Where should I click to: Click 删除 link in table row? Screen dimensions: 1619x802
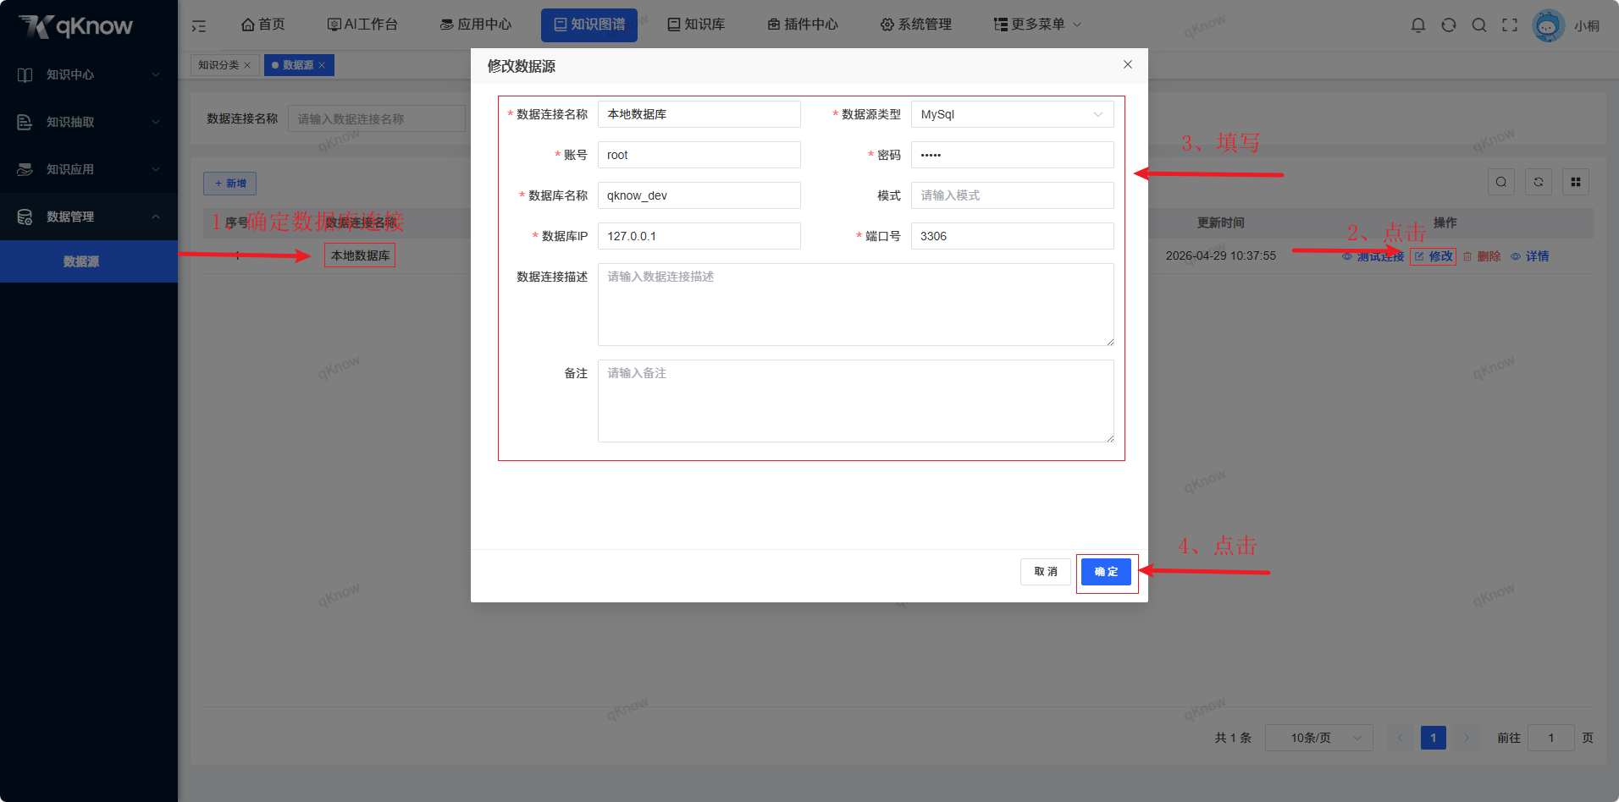coord(1482,256)
